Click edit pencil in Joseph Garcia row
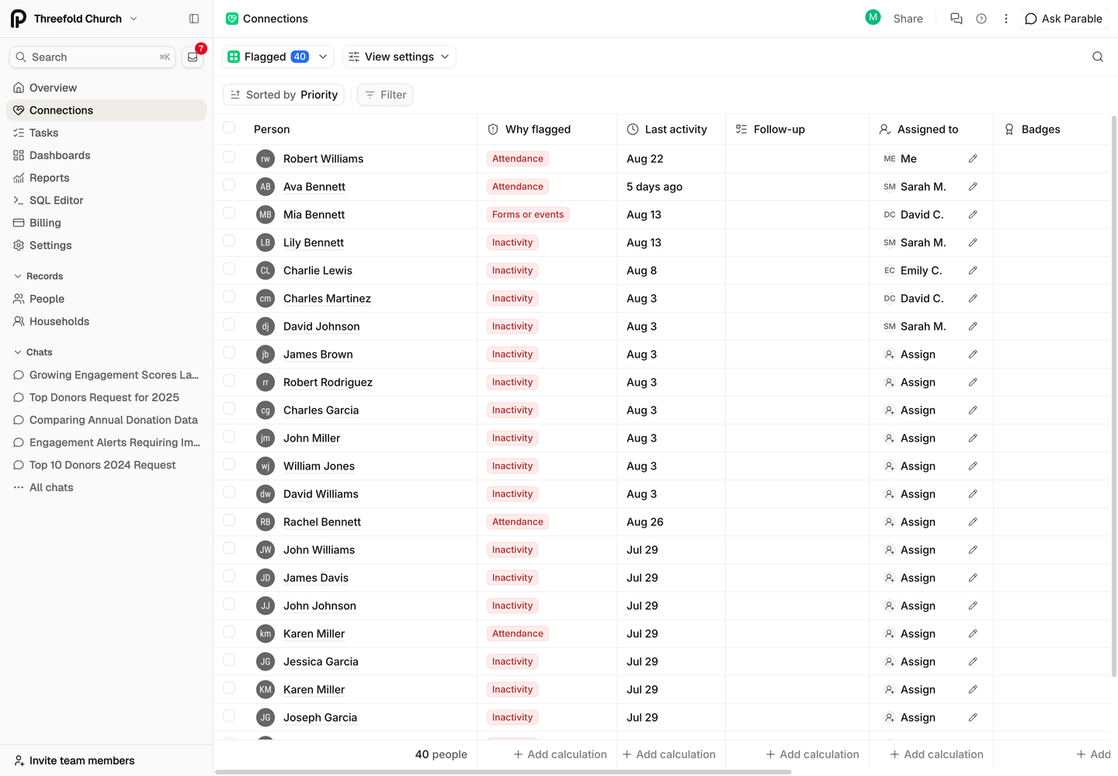 pos(973,718)
